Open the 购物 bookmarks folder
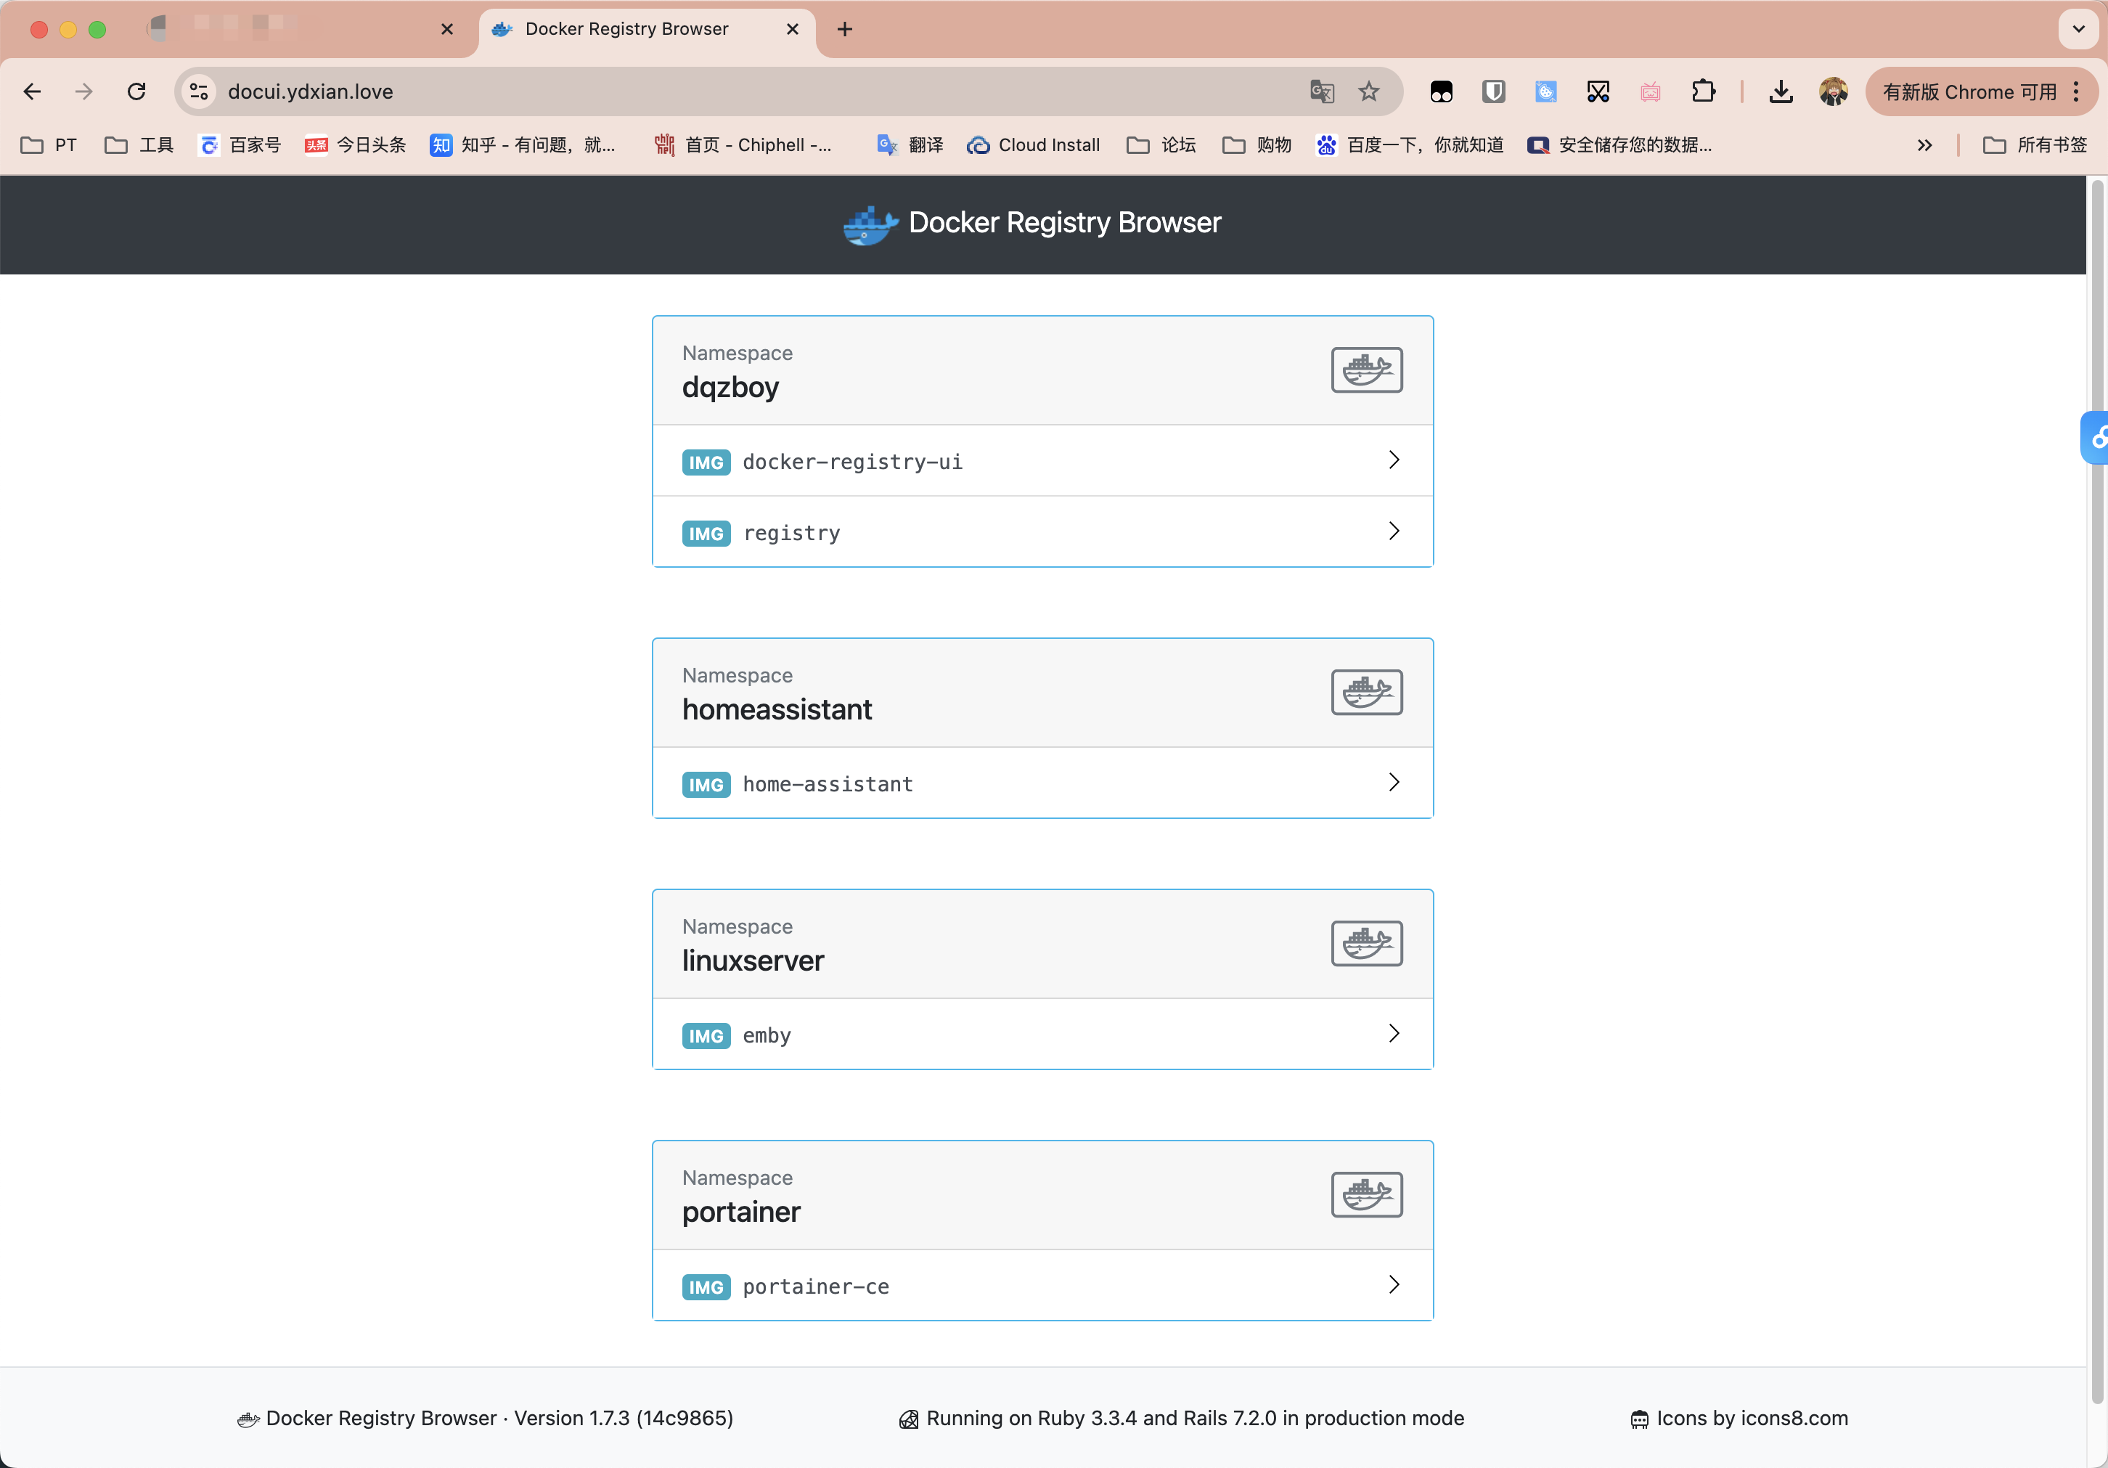This screenshot has width=2108, height=1468. (x=1257, y=145)
